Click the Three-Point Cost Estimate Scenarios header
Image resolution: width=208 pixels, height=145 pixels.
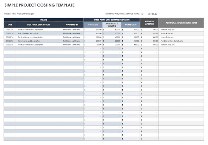[112, 20]
